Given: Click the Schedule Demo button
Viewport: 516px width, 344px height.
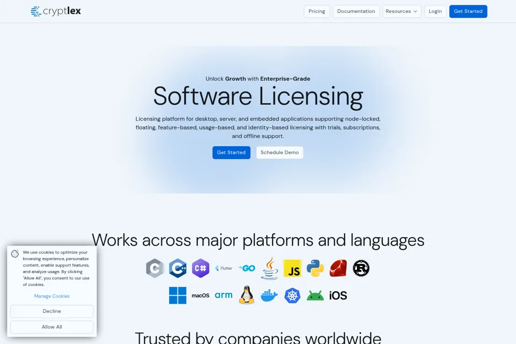Looking at the screenshot, I should point(279,153).
